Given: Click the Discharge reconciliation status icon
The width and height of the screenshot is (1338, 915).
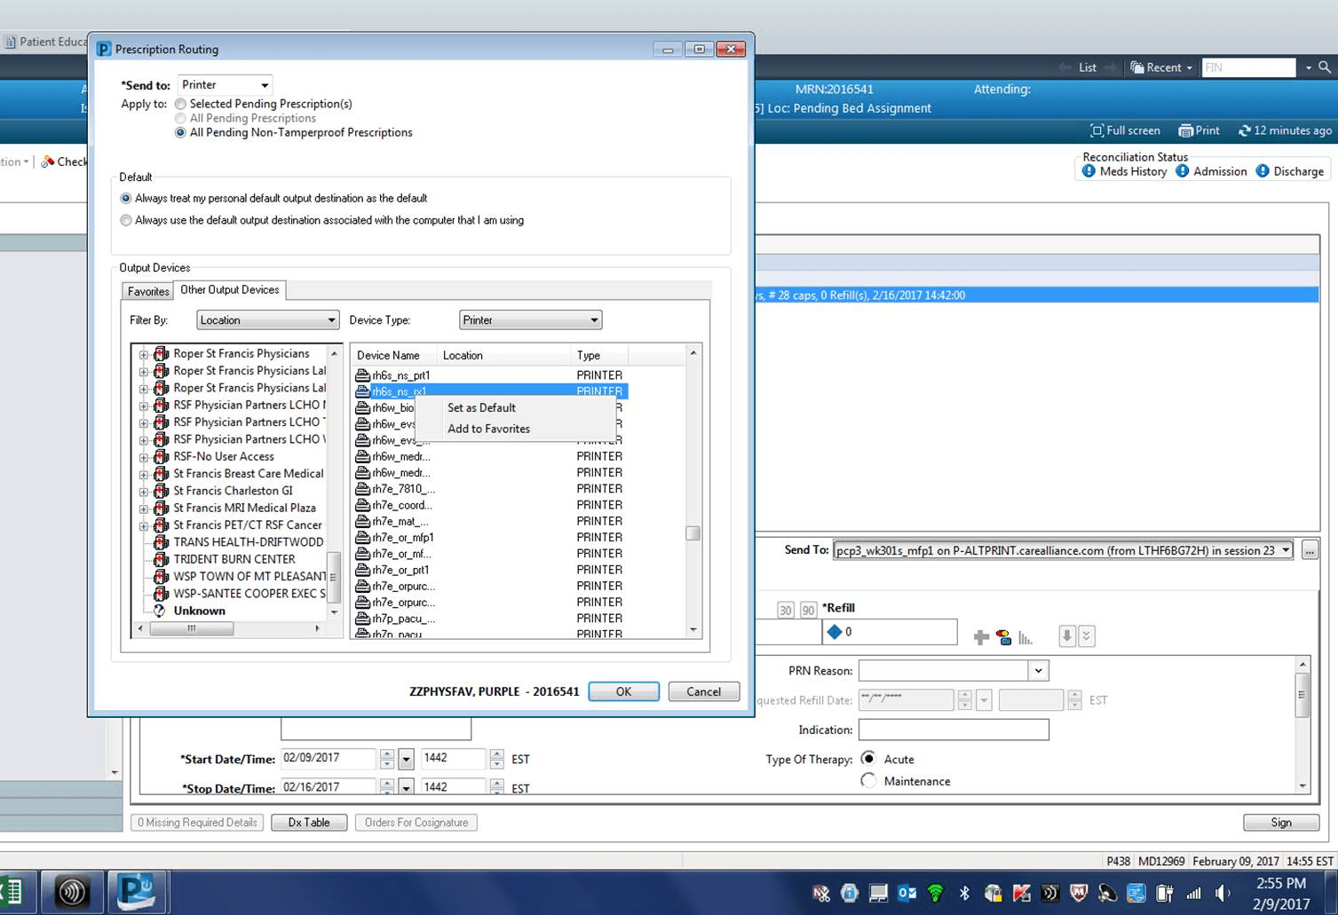Looking at the screenshot, I should pos(1262,171).
